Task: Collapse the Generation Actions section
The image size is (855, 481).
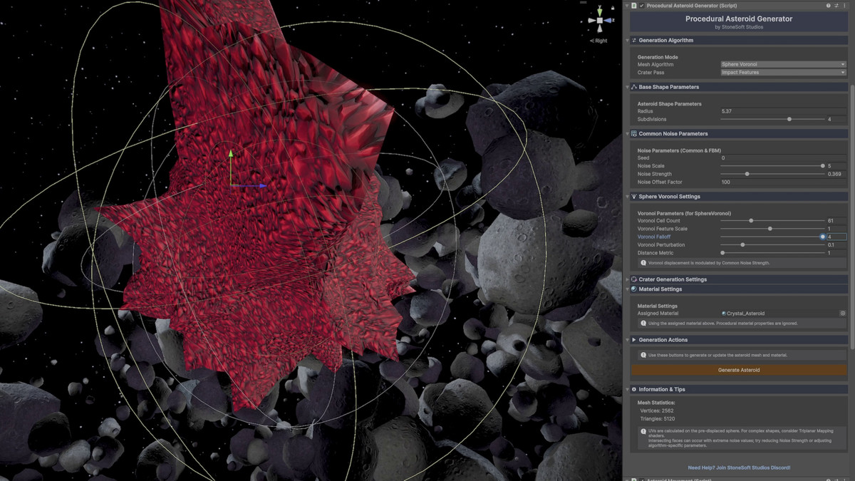Action: click(628, 340)
